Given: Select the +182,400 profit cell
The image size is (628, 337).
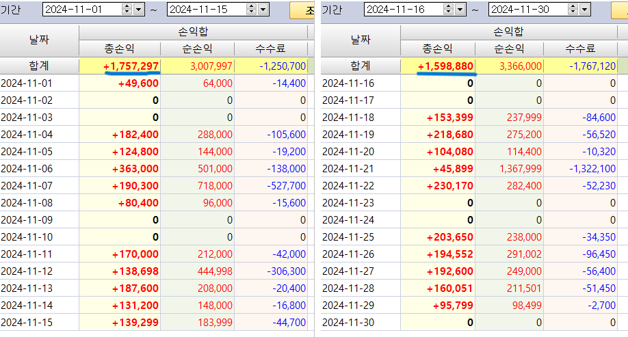Looking at the screenshot, I should click(120, 135).
